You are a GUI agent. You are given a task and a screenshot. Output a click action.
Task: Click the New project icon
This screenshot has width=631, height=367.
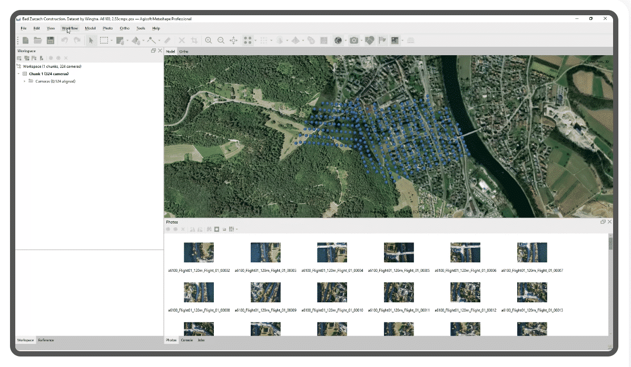point(25,40)
